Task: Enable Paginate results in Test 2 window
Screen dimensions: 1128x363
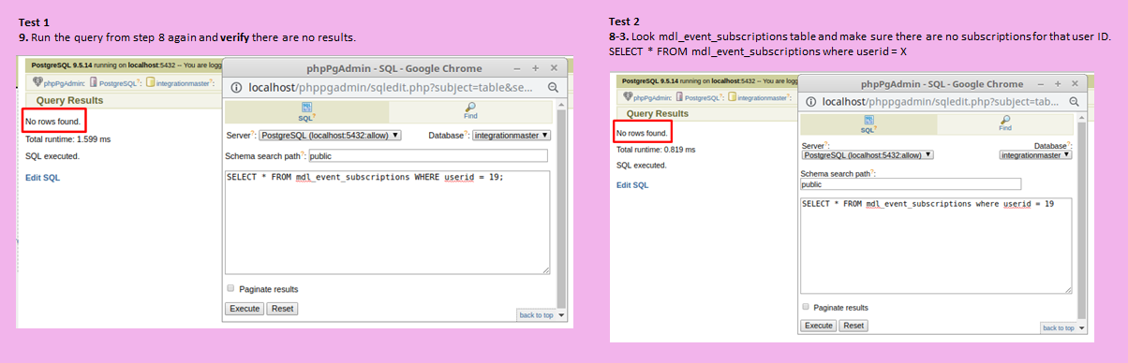Action: 806,306
